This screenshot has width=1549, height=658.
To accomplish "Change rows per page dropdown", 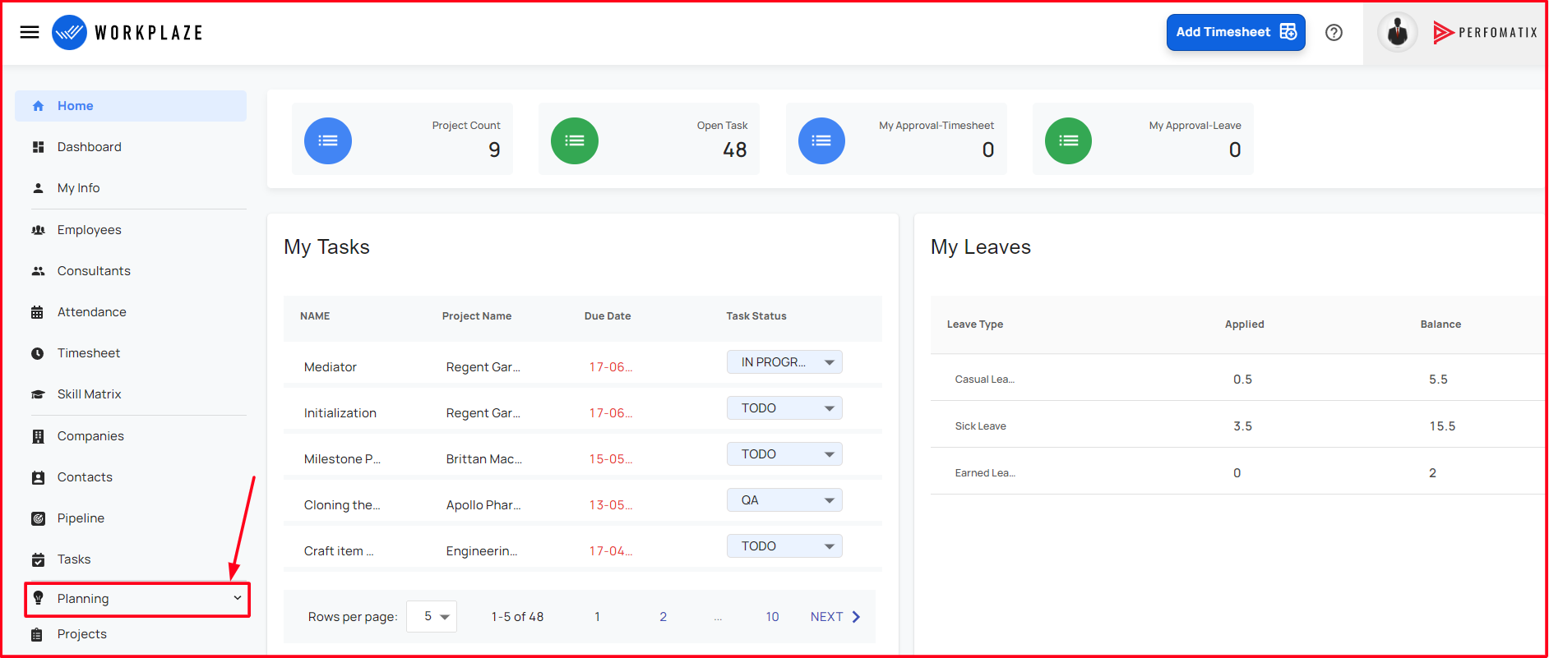I will 432,616.
